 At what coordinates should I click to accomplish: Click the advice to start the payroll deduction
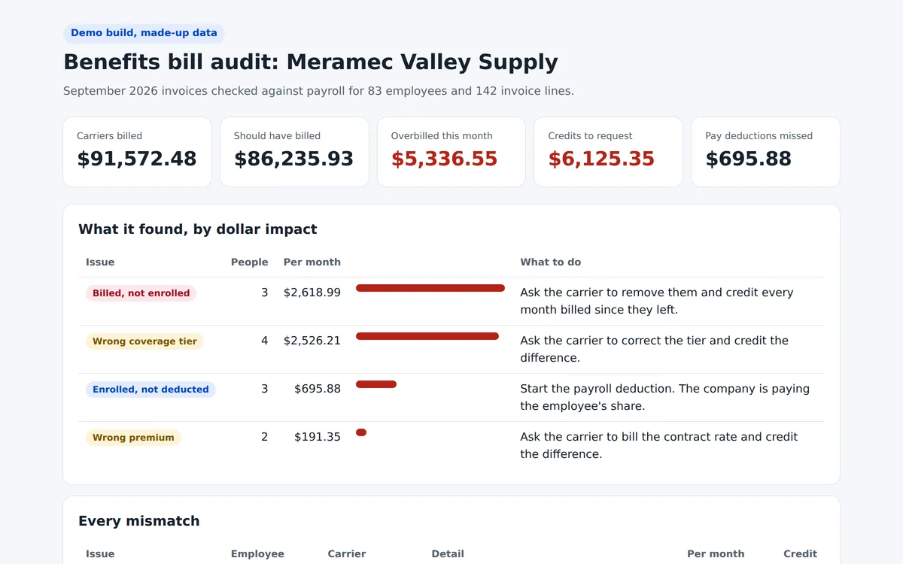coord(665,397)
